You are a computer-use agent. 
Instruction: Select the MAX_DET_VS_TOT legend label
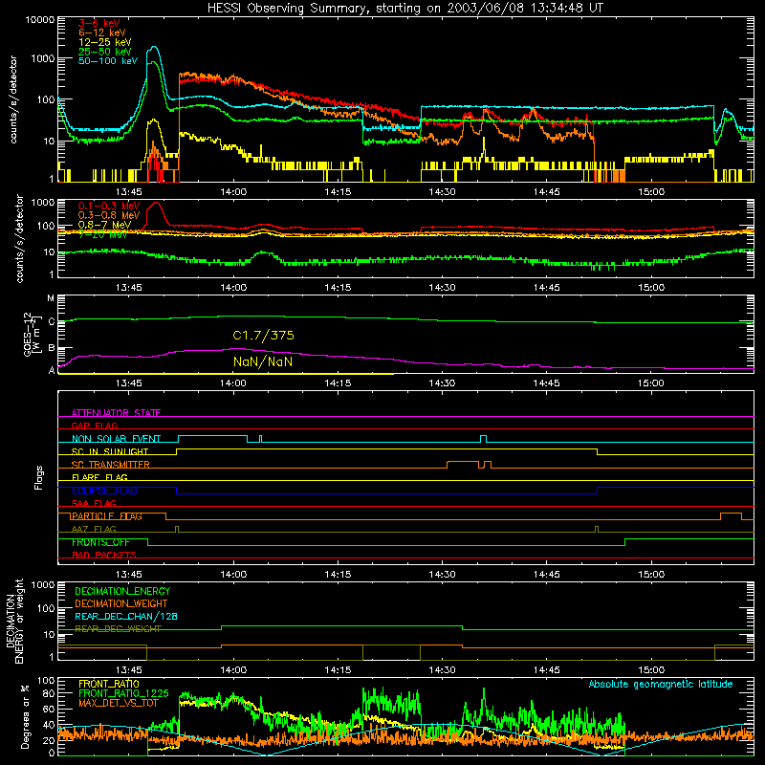[x=119, y=703]
